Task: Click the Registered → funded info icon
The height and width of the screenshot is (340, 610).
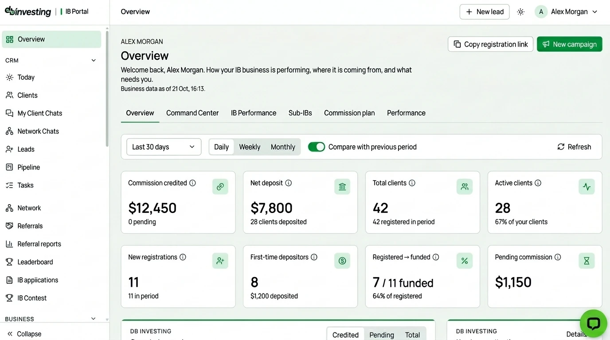Action: 436,257
